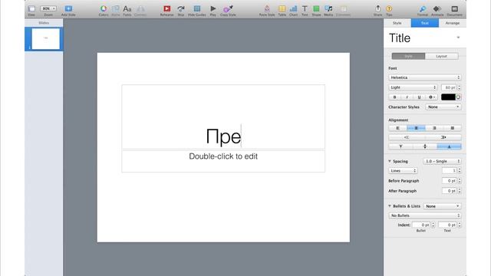The width and height of the screenshot is (491, 276).
Task: Open the No Bullets dropdown
Action: click(x=424, y=215)
